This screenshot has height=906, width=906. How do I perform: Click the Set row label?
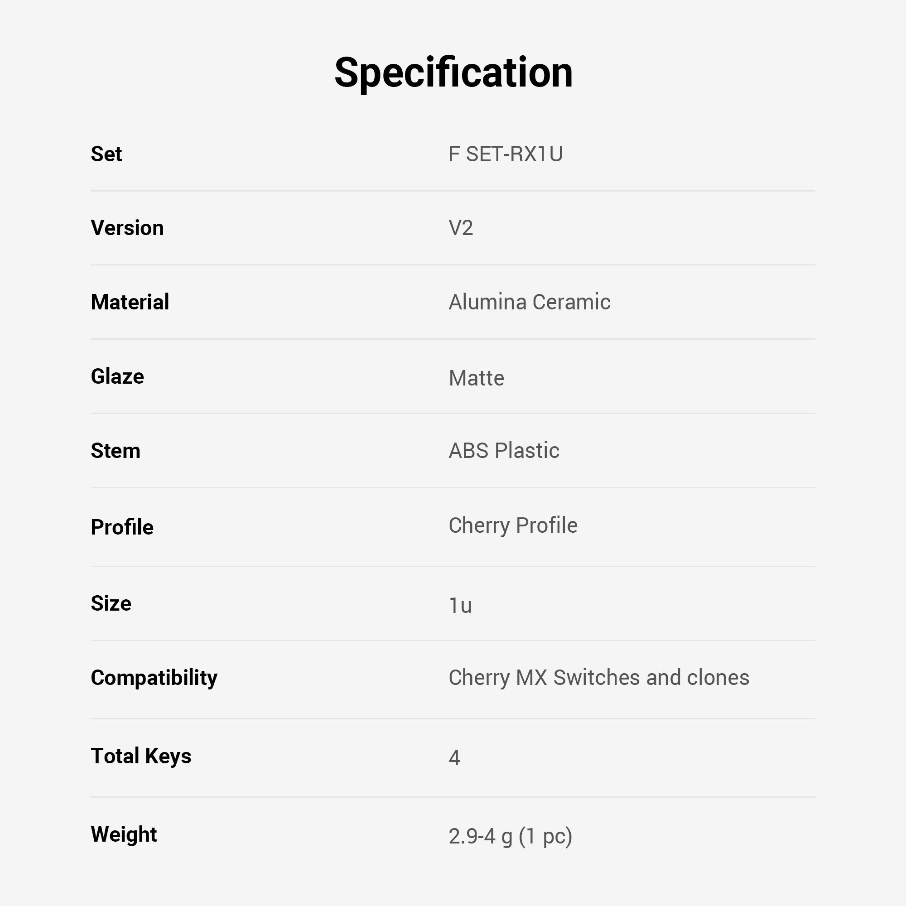(x=106, y=154)
